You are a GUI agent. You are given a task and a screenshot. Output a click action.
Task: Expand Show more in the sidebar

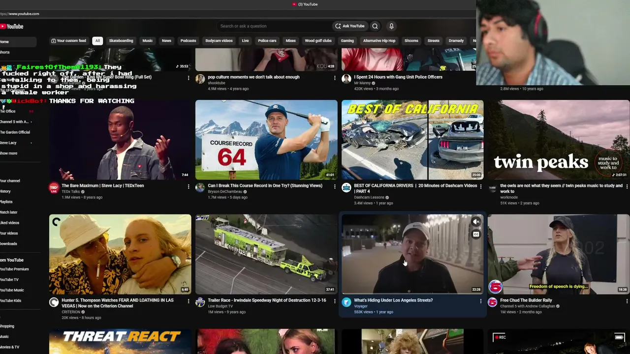pos(9,153)
